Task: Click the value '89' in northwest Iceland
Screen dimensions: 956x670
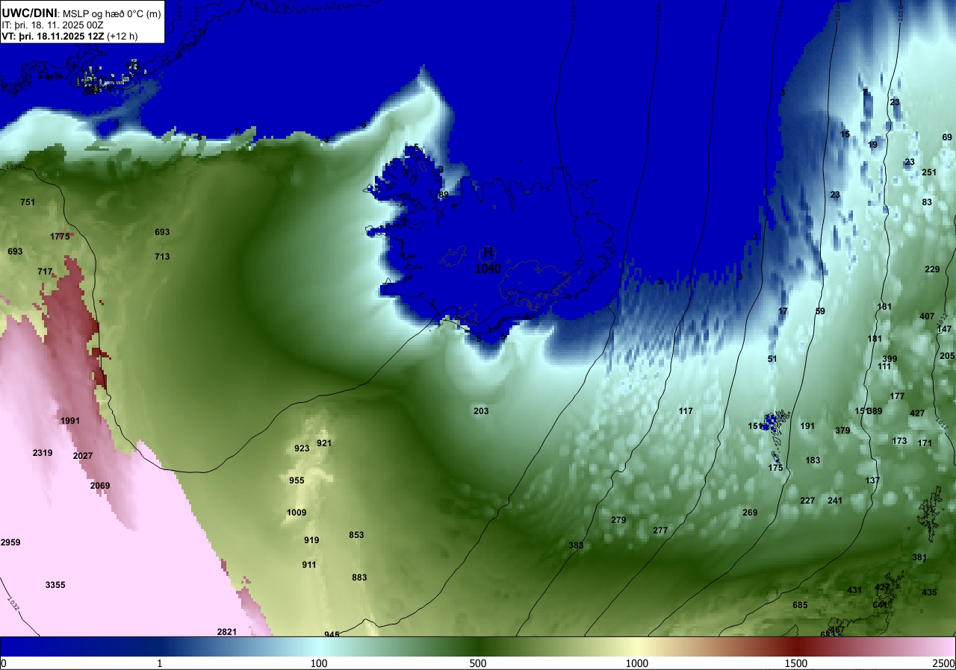Action: 444,195
